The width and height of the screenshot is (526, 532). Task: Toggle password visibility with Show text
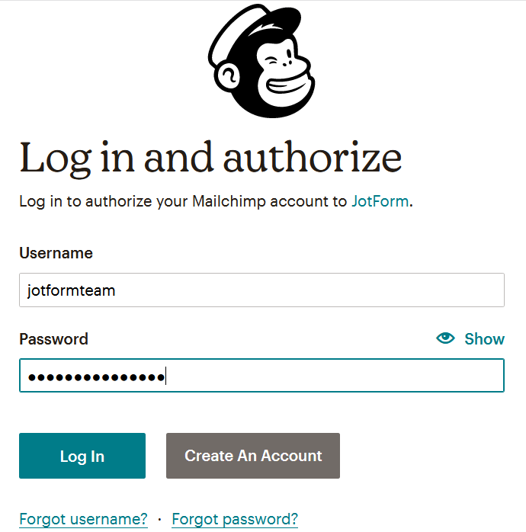click(x=484, y=339)
